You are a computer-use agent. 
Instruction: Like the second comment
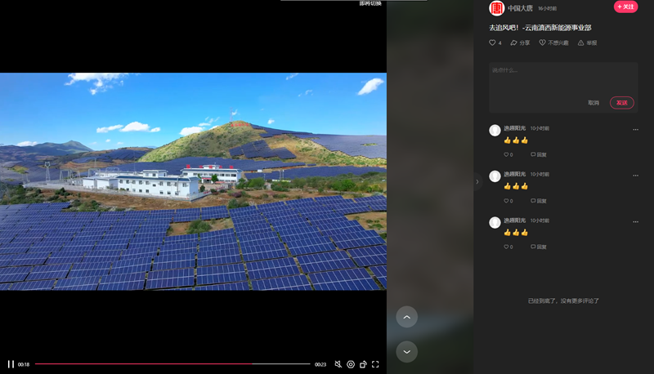[508, 200]
